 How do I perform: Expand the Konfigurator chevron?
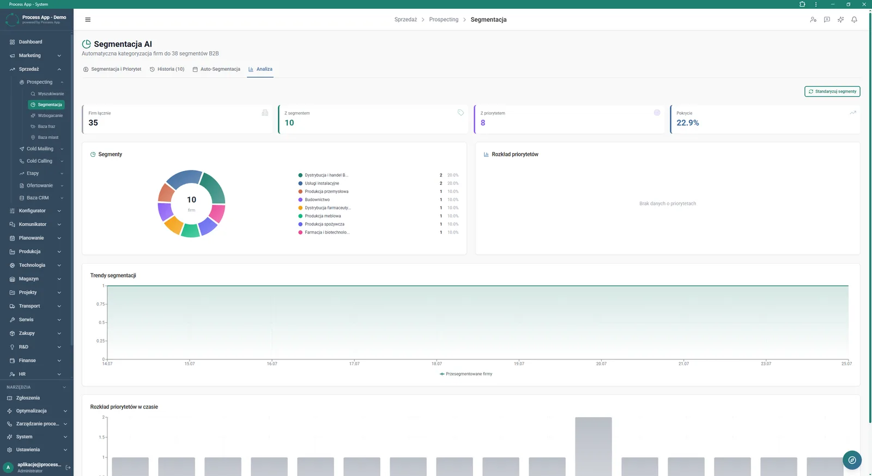pos(59,211)
